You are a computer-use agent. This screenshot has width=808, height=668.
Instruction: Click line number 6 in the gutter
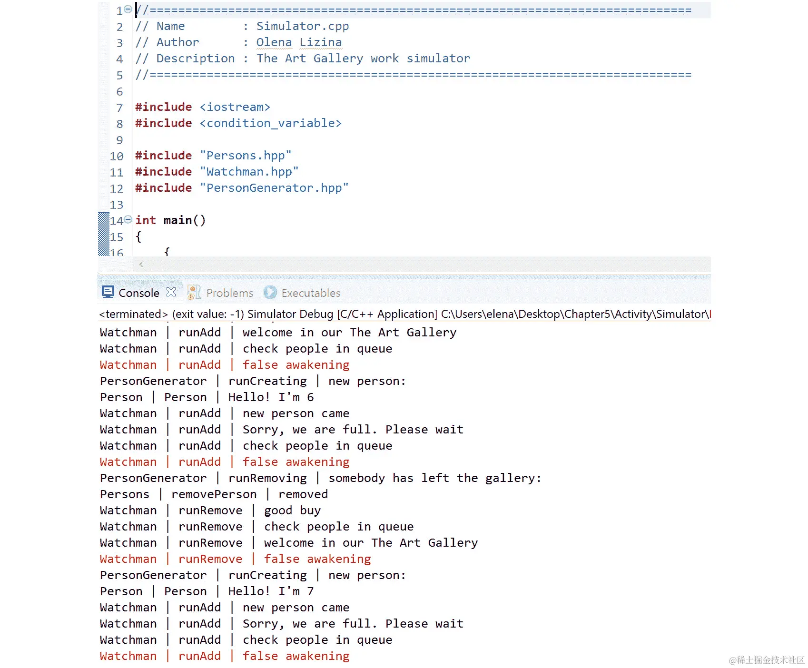(x=119, y=91)
